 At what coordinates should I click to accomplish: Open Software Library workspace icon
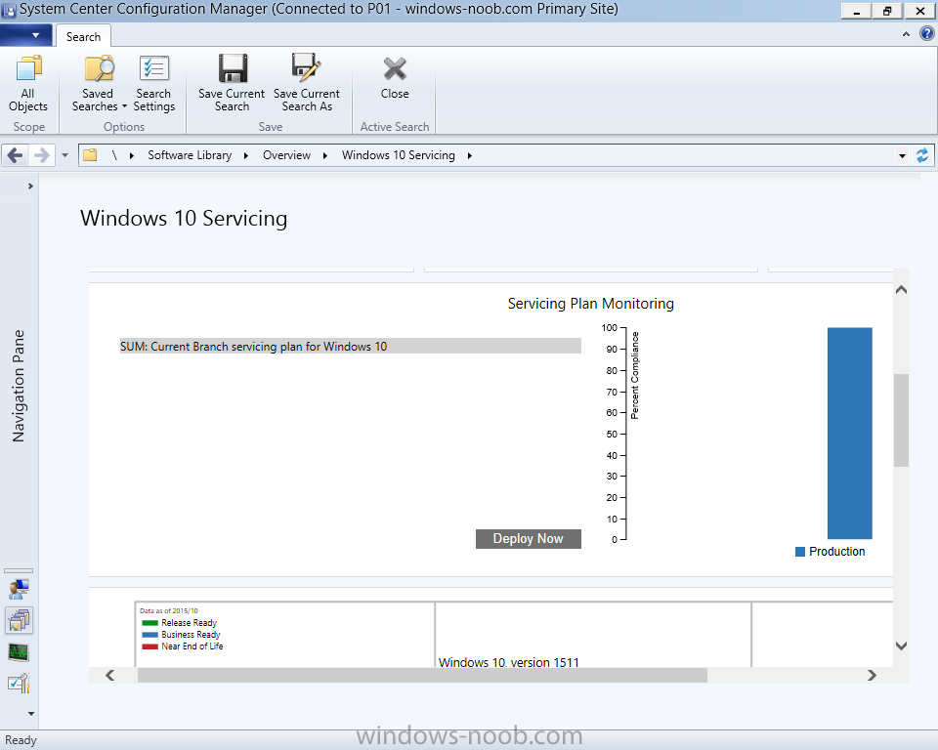click(19, 620)
